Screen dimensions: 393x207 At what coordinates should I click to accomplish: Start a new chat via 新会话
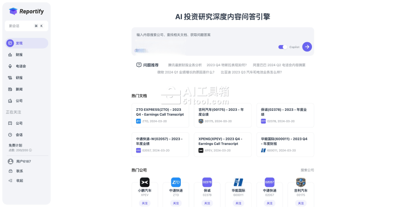(27, 26)
